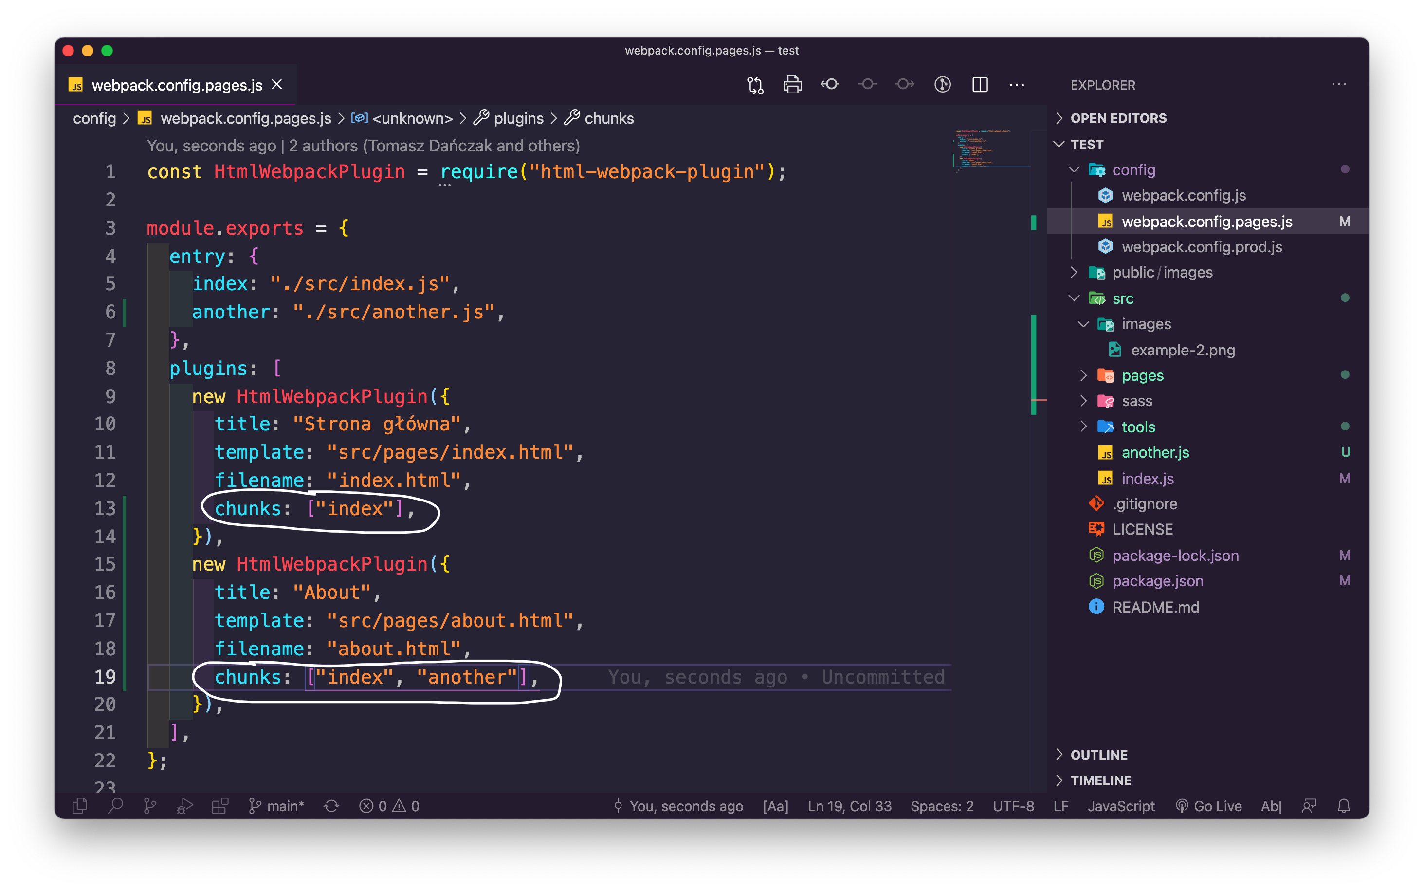Viewport: 1424px width, 891px height.
Task: Select webpack.config.pages.js in explorer tree
Action: pyautogui.click(x=1207, y=221)
